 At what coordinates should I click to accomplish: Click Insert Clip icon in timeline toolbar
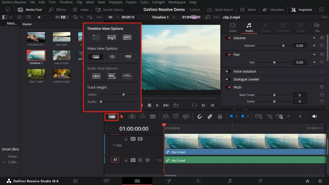[x=165, y=117]
